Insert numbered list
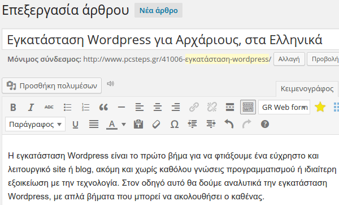Screen dimensions: 339x205 click(86, 107)
